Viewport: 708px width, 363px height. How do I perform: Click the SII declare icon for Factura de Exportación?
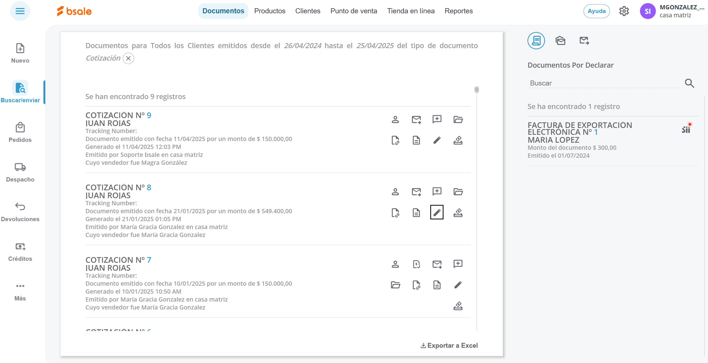pos(686,129)
